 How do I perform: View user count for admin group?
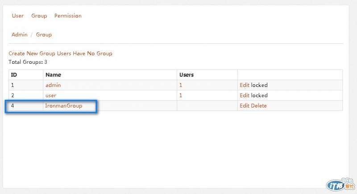coord(181,85)
